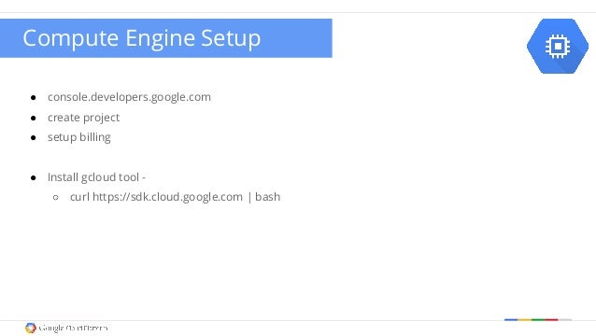
Task: Open the console.developers.google.com link
Action: (129, 97)
